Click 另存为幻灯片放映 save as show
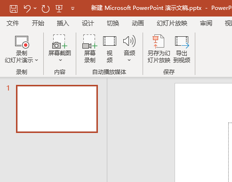232x182 pixels. (159, 49)
